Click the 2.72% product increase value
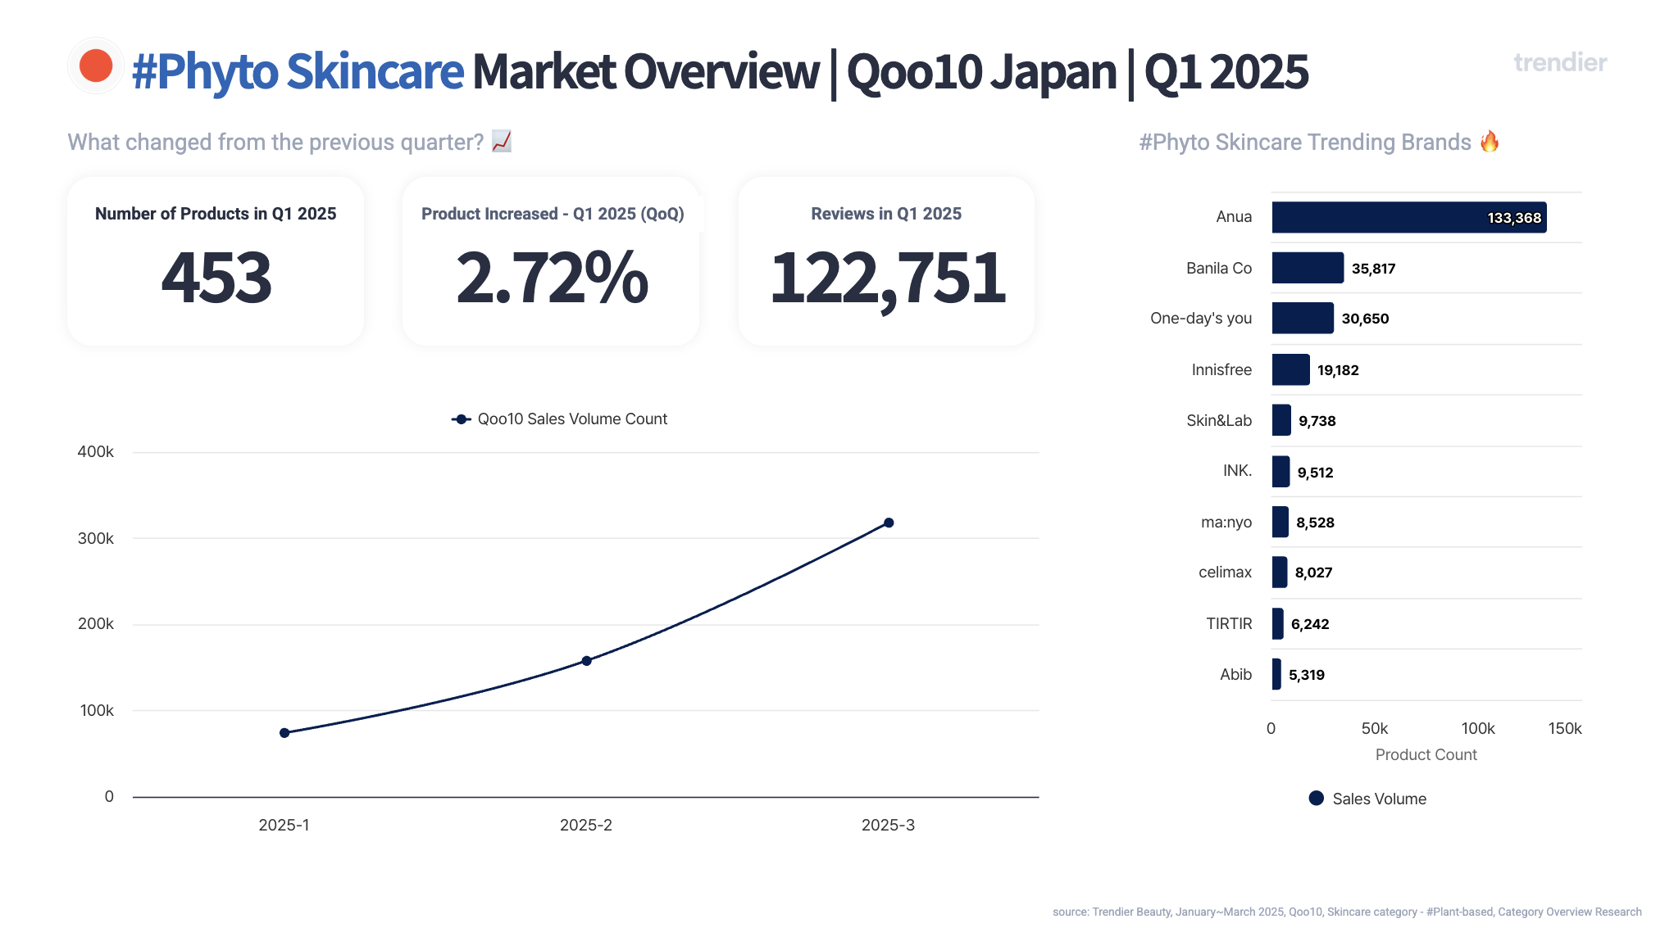This screenshot has height=937, width=1674. coord(552,278)
